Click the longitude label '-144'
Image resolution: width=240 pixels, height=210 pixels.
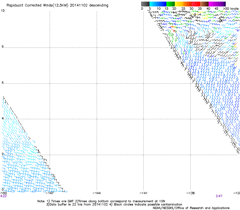[97, 193]
